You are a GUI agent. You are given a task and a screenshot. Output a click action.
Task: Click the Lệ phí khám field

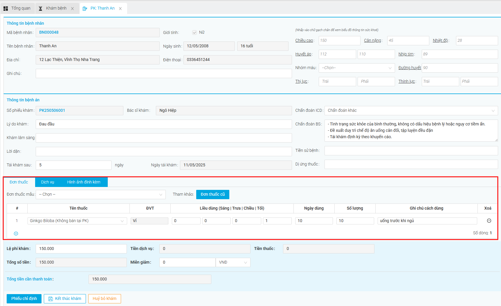point(81,249)
